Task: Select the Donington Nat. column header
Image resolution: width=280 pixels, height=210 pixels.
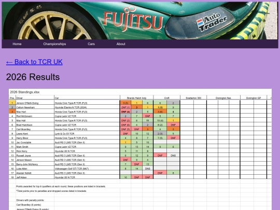Action: (x=223, y=98)
